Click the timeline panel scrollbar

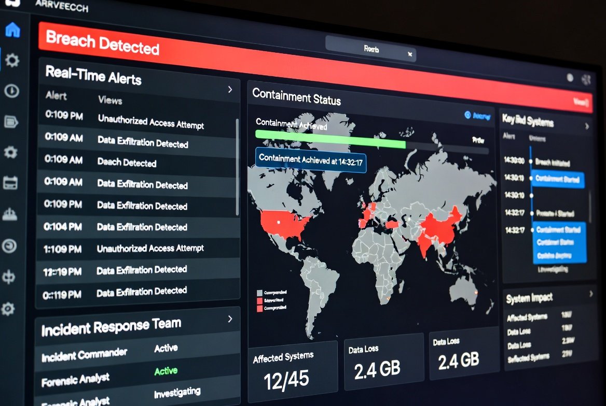click(590, 207)
